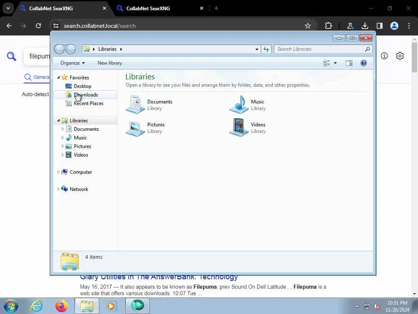Open a new browser tab
The image size is (418, 314).
[216, 8]
